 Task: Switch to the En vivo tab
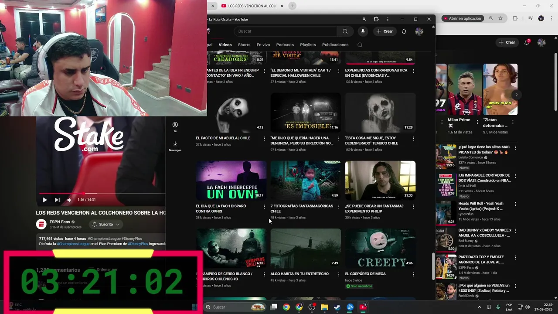pyautogui.click(x=263, y=45)
